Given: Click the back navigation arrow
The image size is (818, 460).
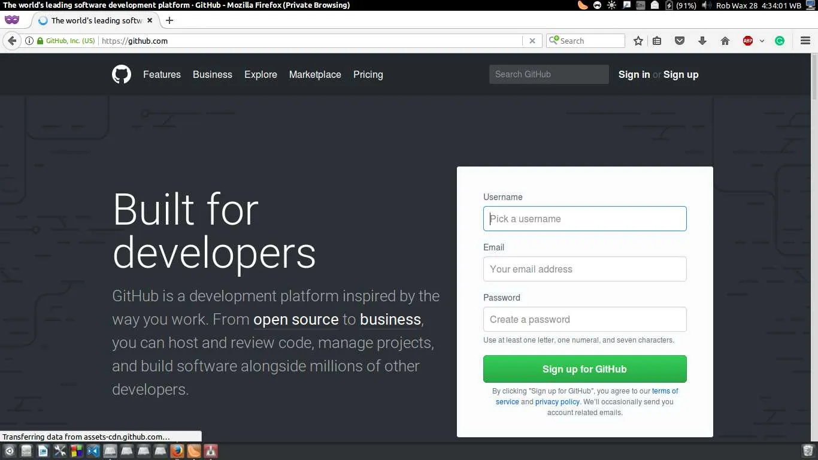Looking at the screenshot, I should tap(12, 41).
